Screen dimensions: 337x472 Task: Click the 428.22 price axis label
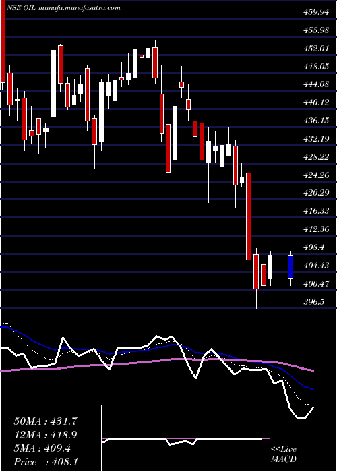tap(316, 157)
